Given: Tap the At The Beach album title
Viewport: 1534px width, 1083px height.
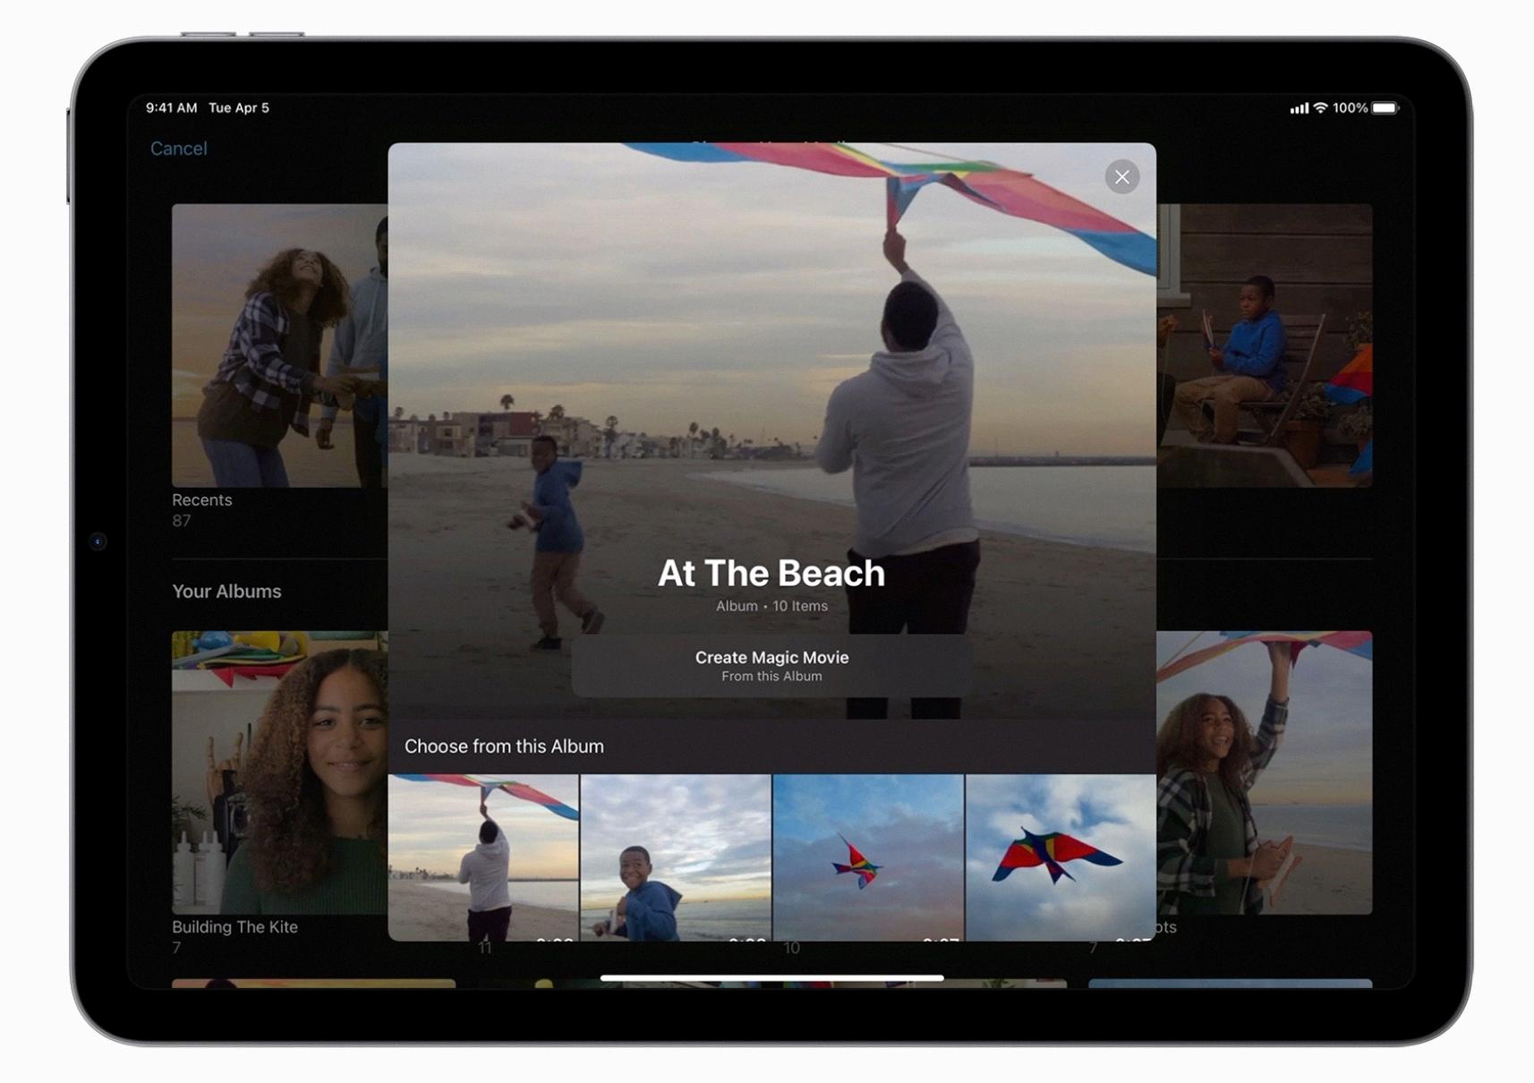Looking at the screenshot, I should (x=771, y=573).
